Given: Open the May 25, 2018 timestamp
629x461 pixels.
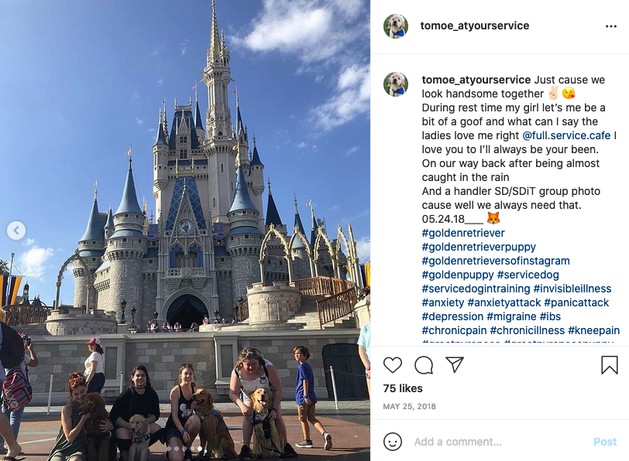Looking at the screenshot, I should [409, 406].
